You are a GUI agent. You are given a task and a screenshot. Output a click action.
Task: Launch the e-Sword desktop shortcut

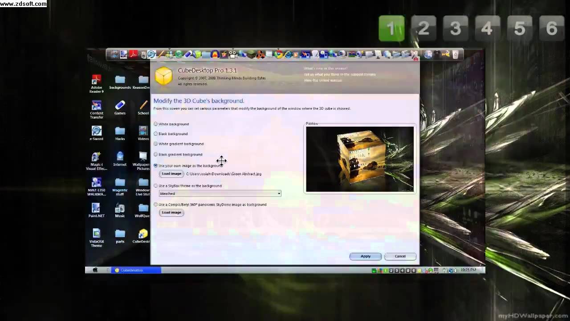[x=96, y=133]
